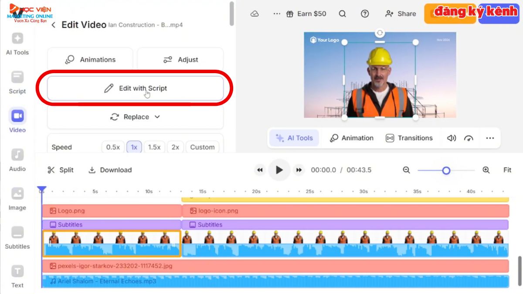Toggle the speaker volume control near Transitions

(451, 138)
